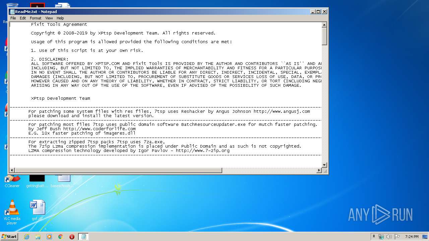The height and width of the screenshot is (241, 429).
Task: Open the File menu in Notepad
Action: (13, 18)
